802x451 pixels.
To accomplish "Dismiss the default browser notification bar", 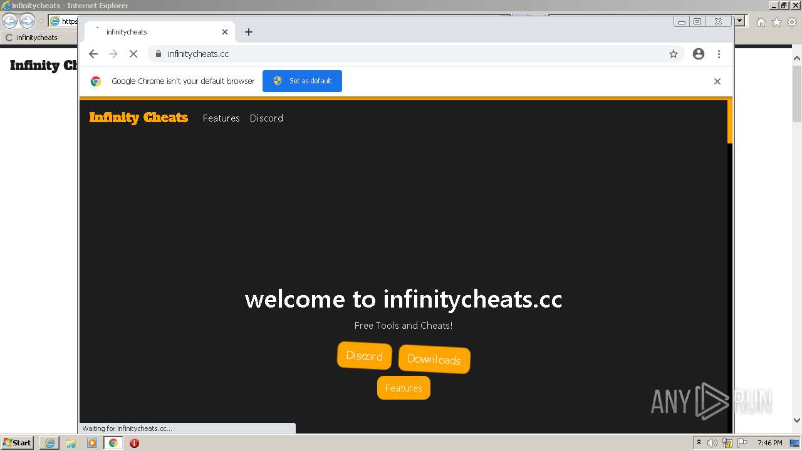I will click(717, 81).
